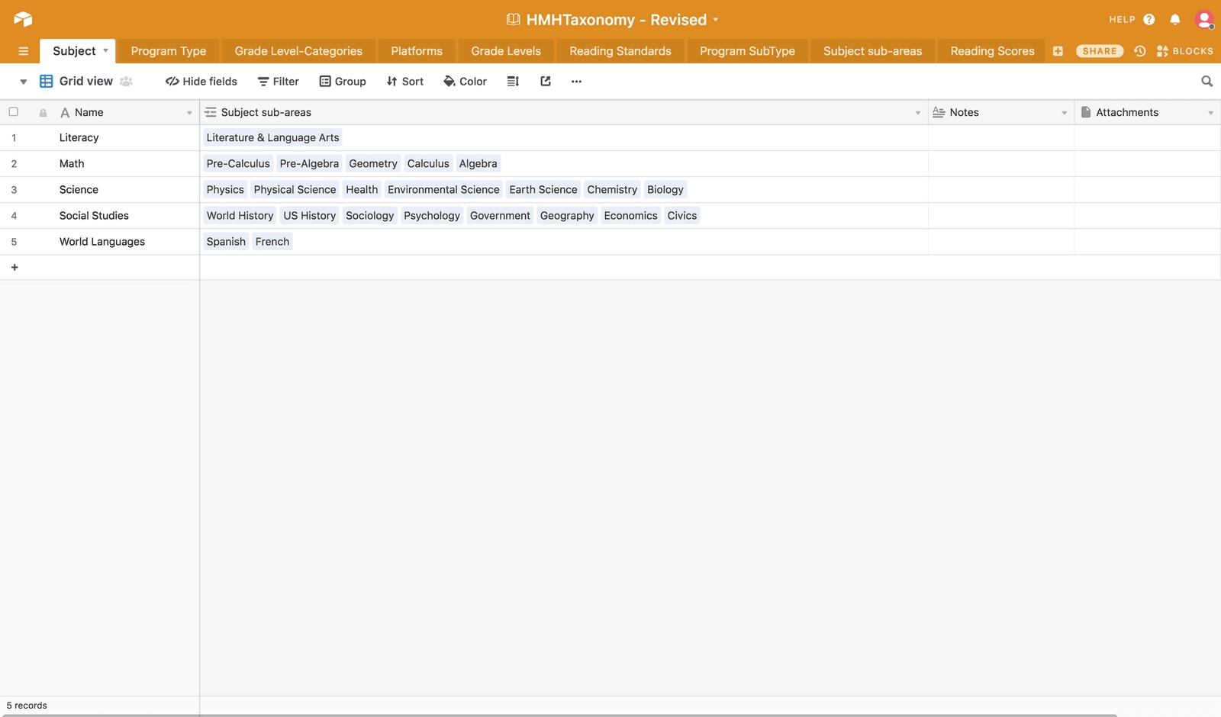1221x717 pixels.
Task: Click the share view icon
Action: 546,82
